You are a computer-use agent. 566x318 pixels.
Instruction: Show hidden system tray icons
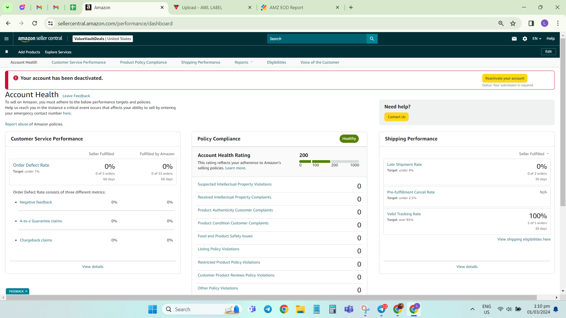click(472, 309)
